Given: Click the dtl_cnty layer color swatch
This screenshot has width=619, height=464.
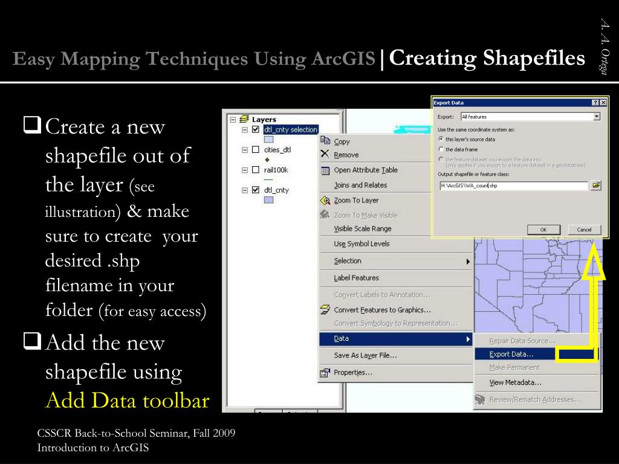Looking at the screenshot, I should coord(268,200).
